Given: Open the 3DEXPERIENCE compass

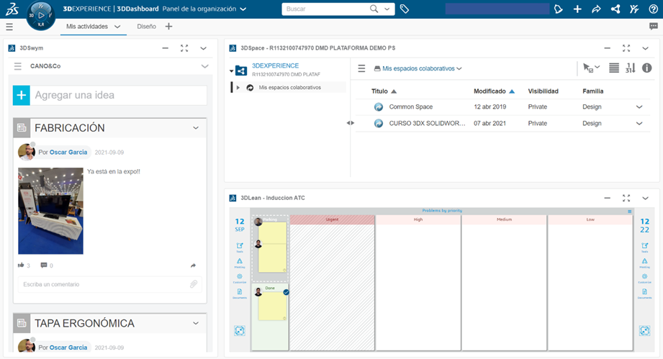Looking at the screenshot, I should (x=40, y=16).
